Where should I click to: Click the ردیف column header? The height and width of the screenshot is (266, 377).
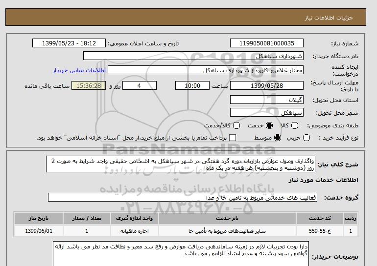[x=350, y=218]
